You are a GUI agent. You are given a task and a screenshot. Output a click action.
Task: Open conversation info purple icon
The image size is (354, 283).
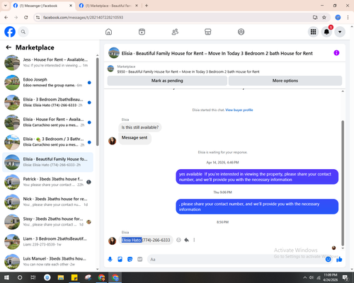pyautogui.click(x=336, y=53)
